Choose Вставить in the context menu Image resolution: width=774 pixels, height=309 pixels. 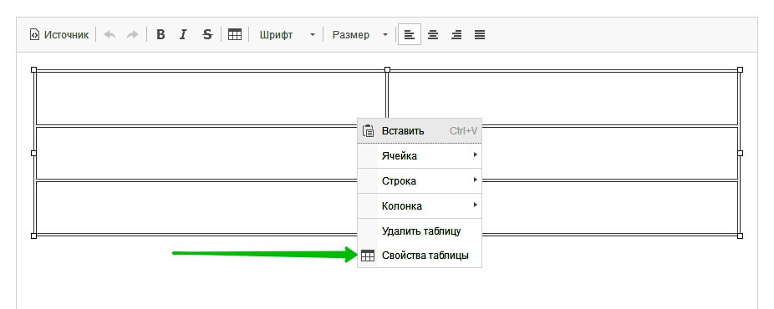click(420, 131)
